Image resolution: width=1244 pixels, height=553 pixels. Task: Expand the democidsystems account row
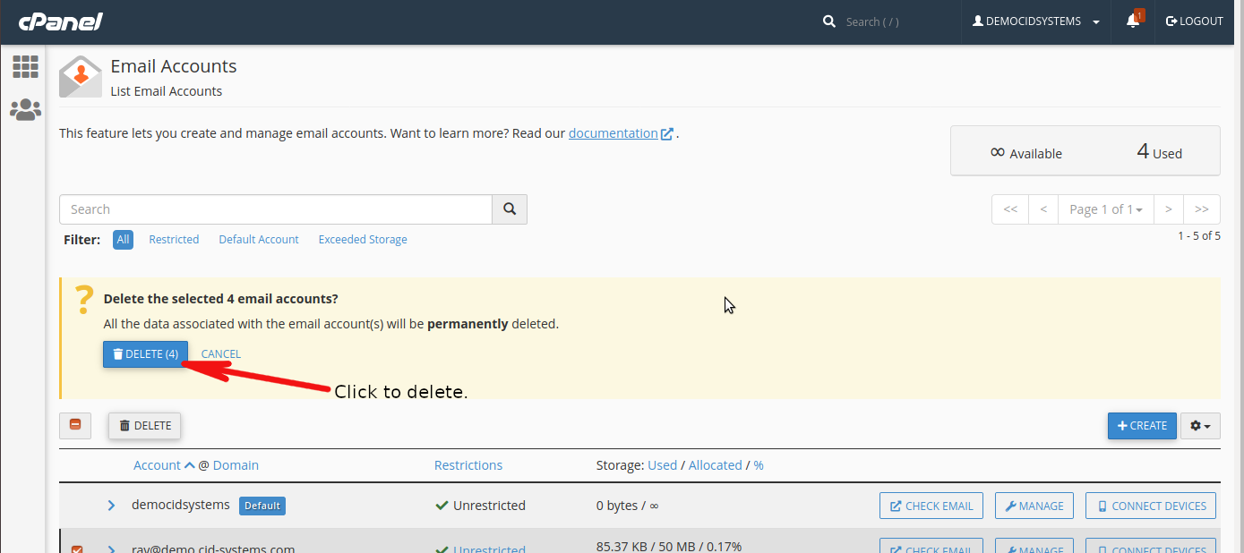click(111, 506)
